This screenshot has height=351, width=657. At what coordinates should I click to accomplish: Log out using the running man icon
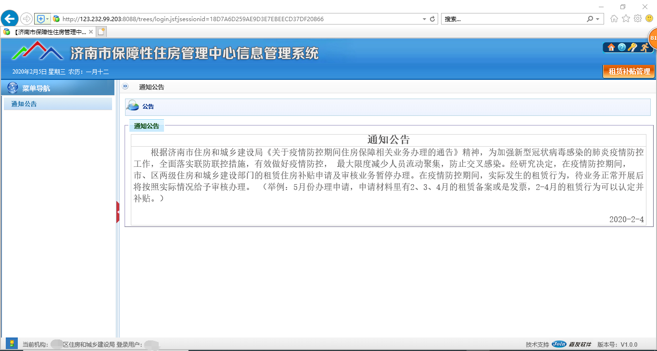click(x=644, y=47)
